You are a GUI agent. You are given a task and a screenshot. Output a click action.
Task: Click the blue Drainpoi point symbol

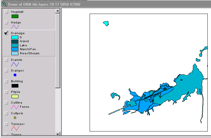[15, 75]
